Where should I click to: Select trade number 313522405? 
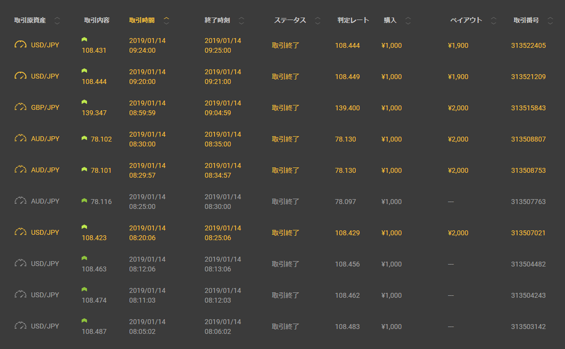[x=528, y=45]
